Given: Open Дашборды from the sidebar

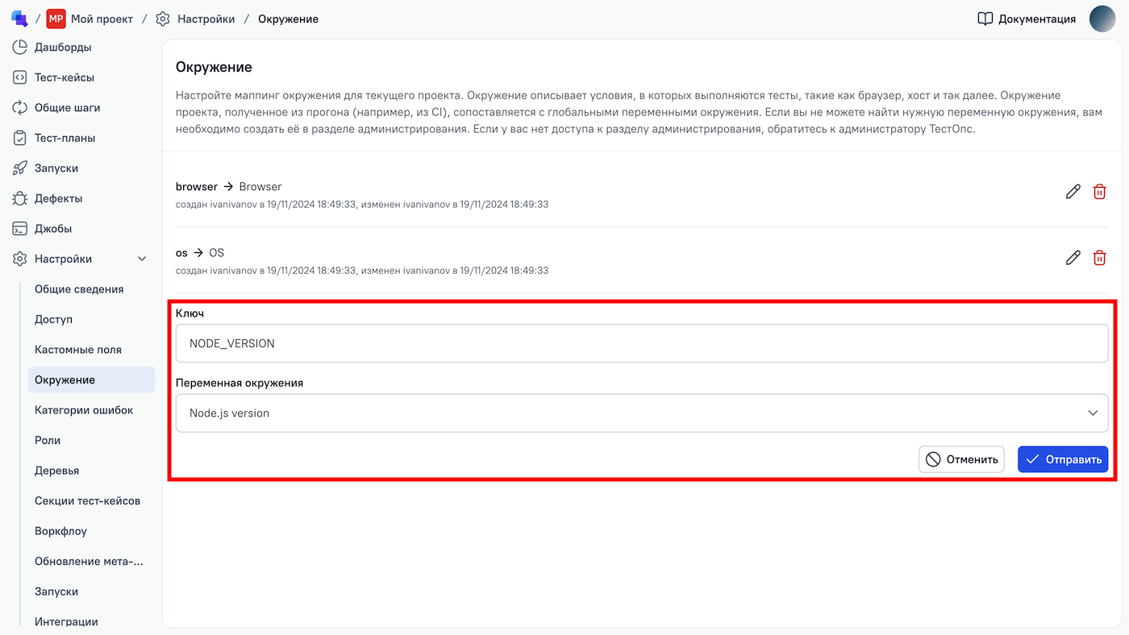Looking at the screenshot, I should [62, 48].
